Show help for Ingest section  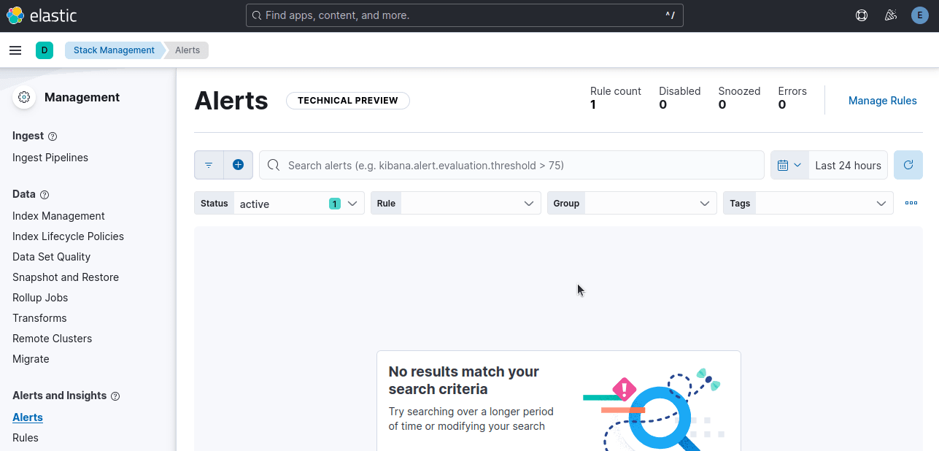[x=53, y=136]
